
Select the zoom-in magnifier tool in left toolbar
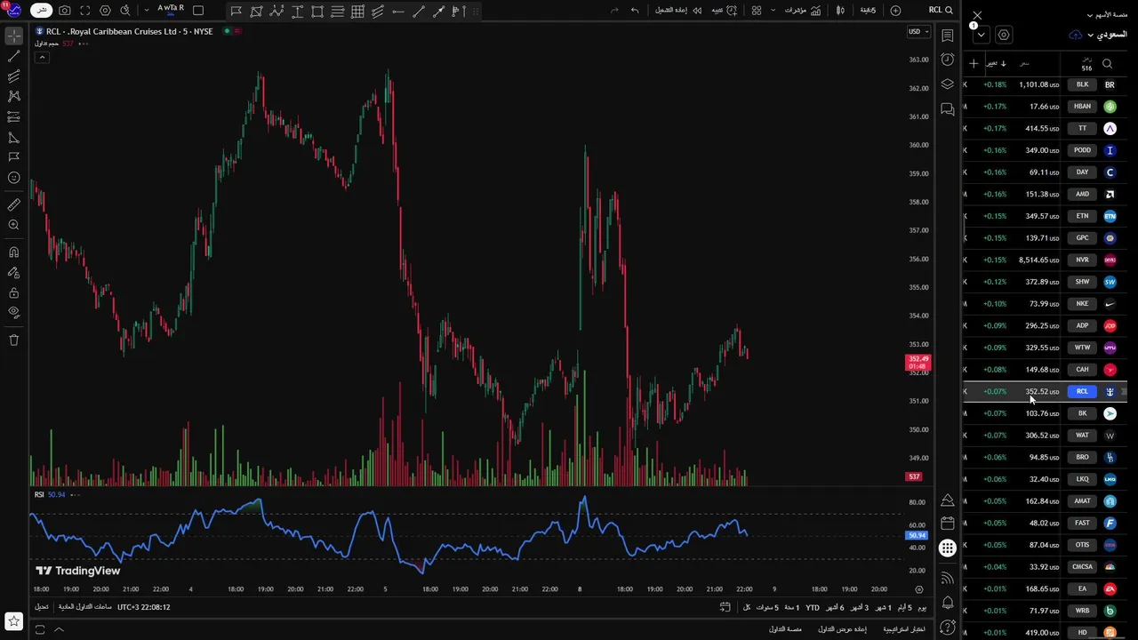[13, 225]
